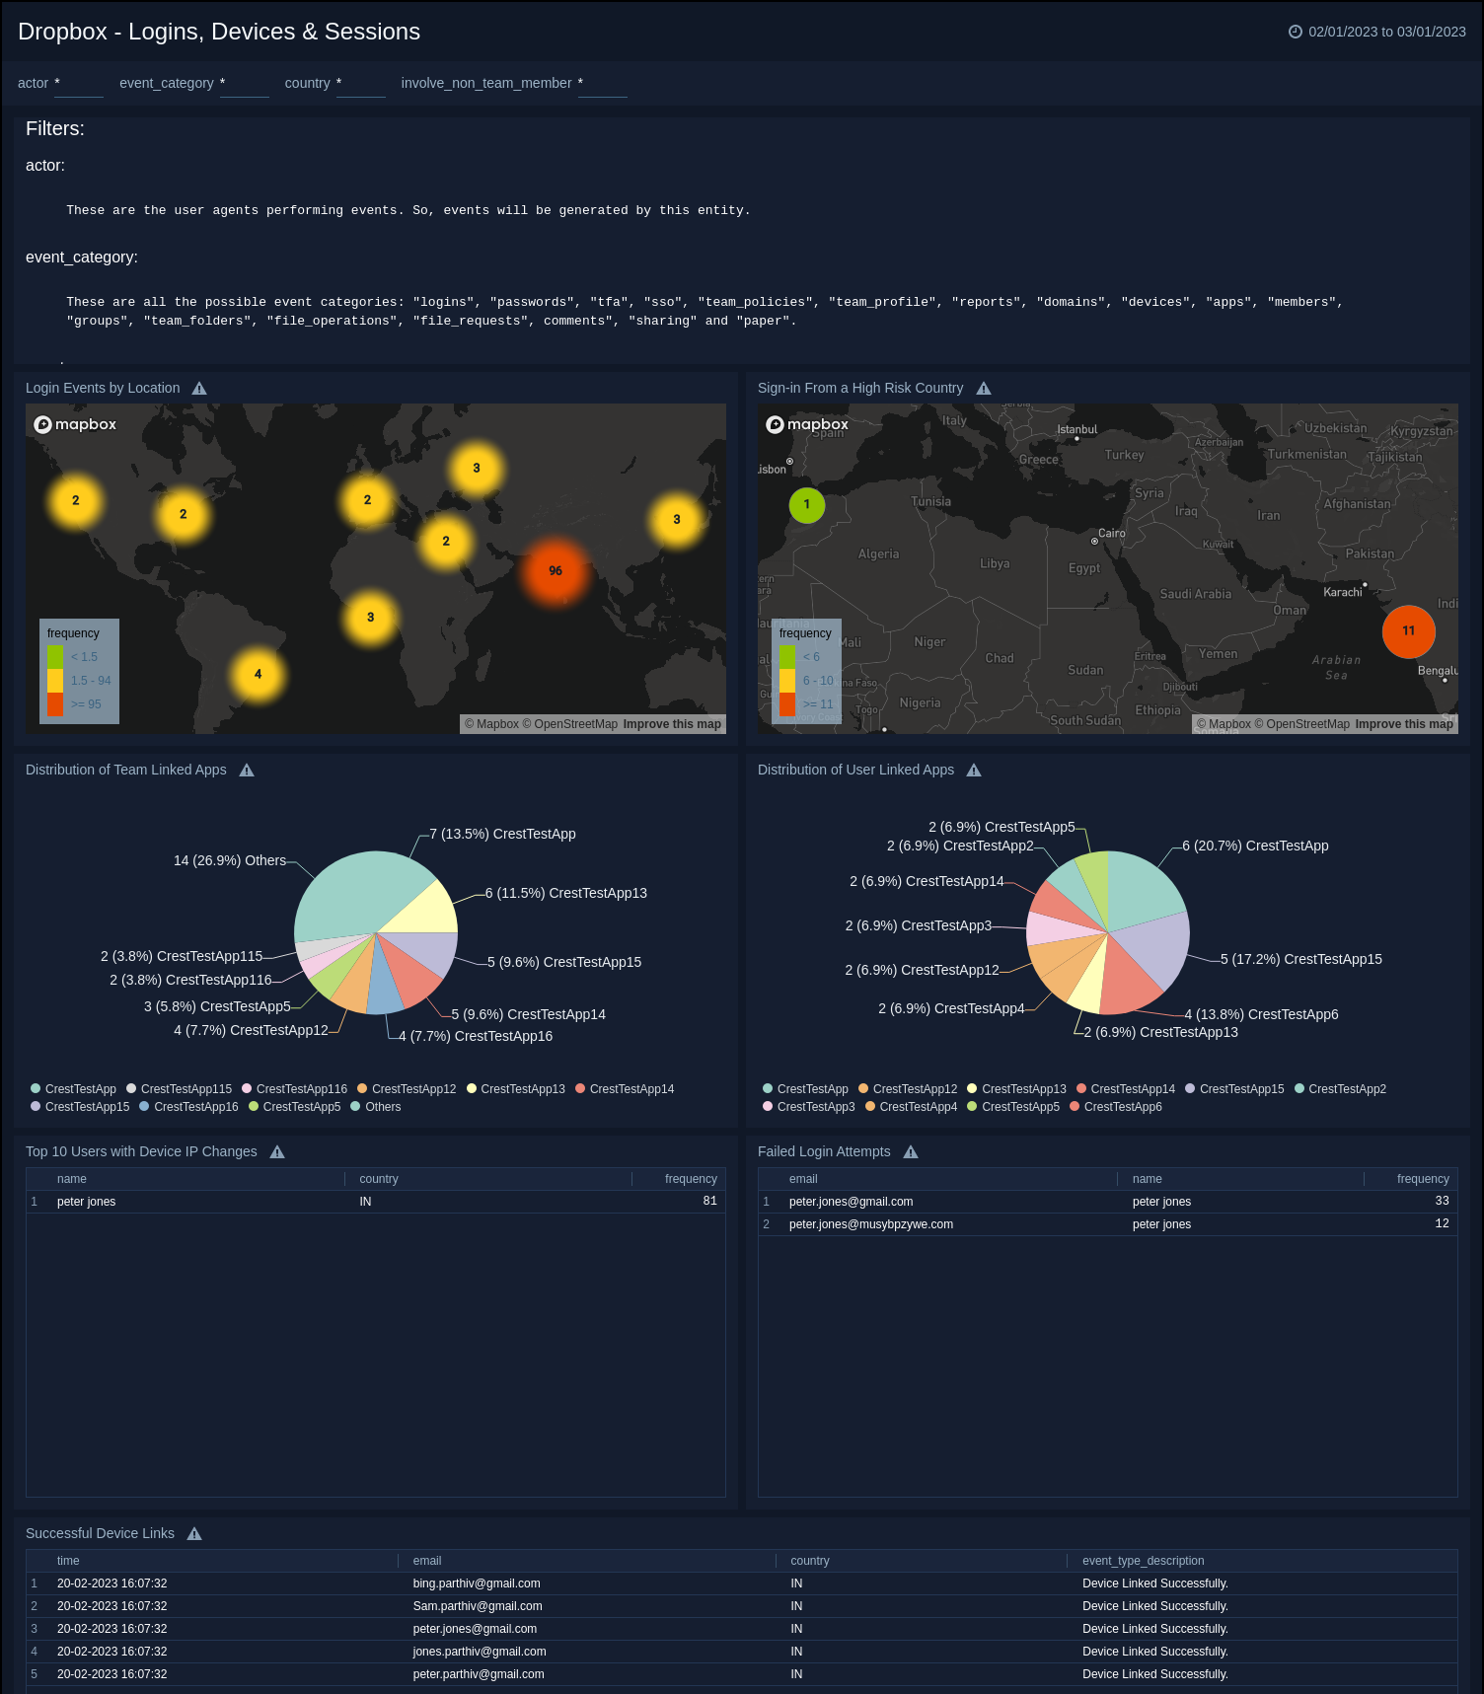1484x1694 pixels.
Task: Click warning triangle beside Failed Login Attempts
Action: (x=911, y=1152)
